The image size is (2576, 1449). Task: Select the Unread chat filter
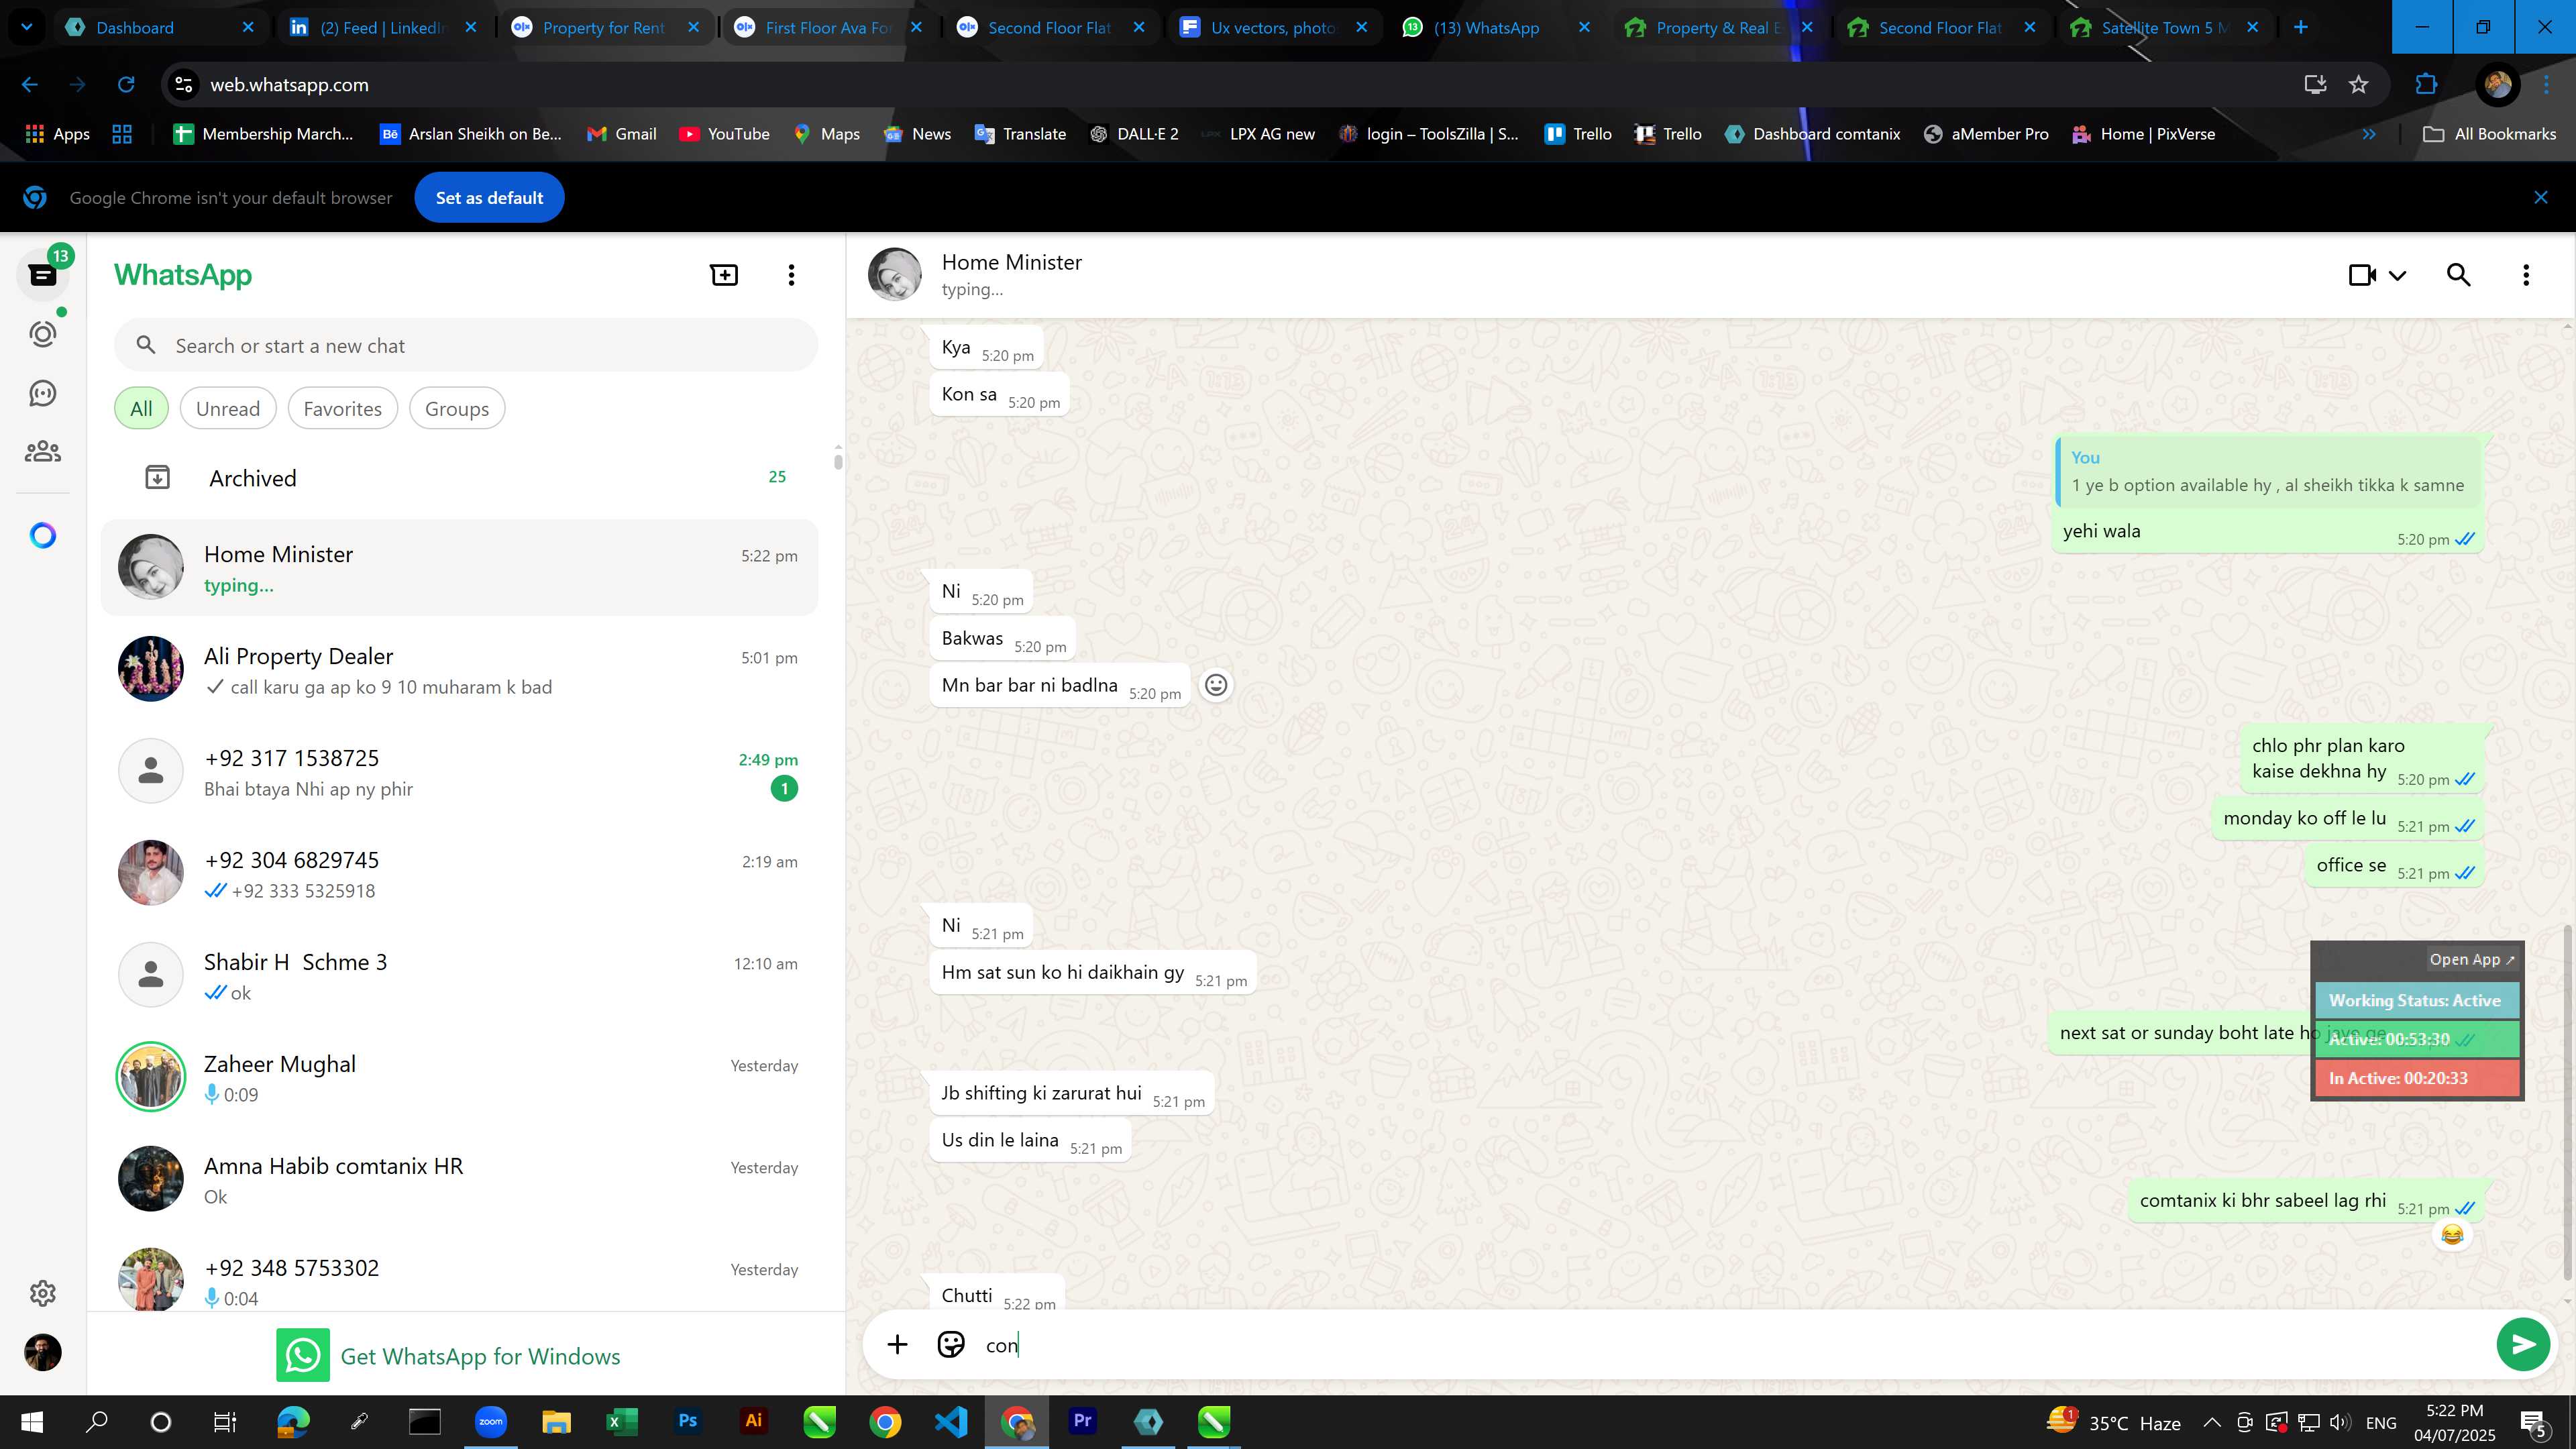click(228, 409)
